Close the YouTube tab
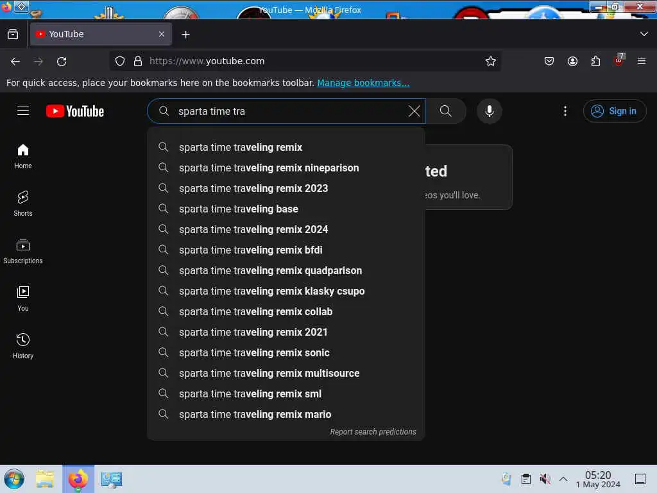The width and height of the screenshot is (657, 493). pos(162,35)
